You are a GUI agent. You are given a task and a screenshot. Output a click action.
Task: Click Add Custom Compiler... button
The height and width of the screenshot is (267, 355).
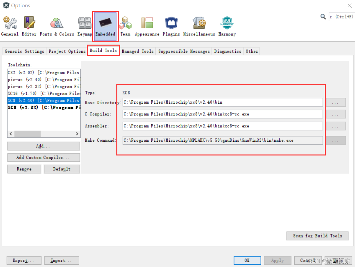tap(44, 157)
